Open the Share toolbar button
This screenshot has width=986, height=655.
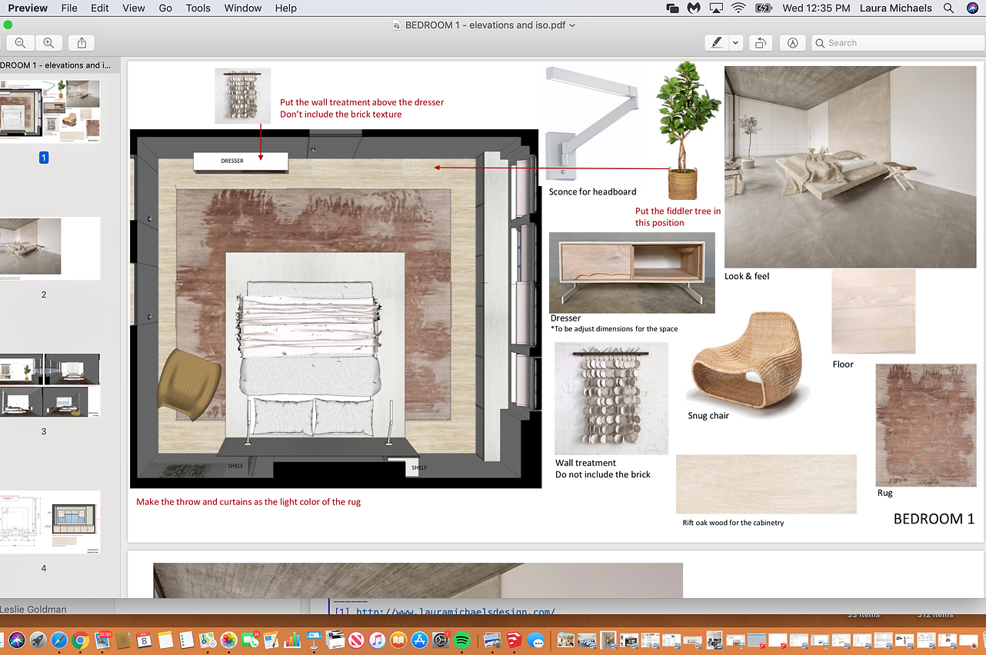tap(82, 43)
